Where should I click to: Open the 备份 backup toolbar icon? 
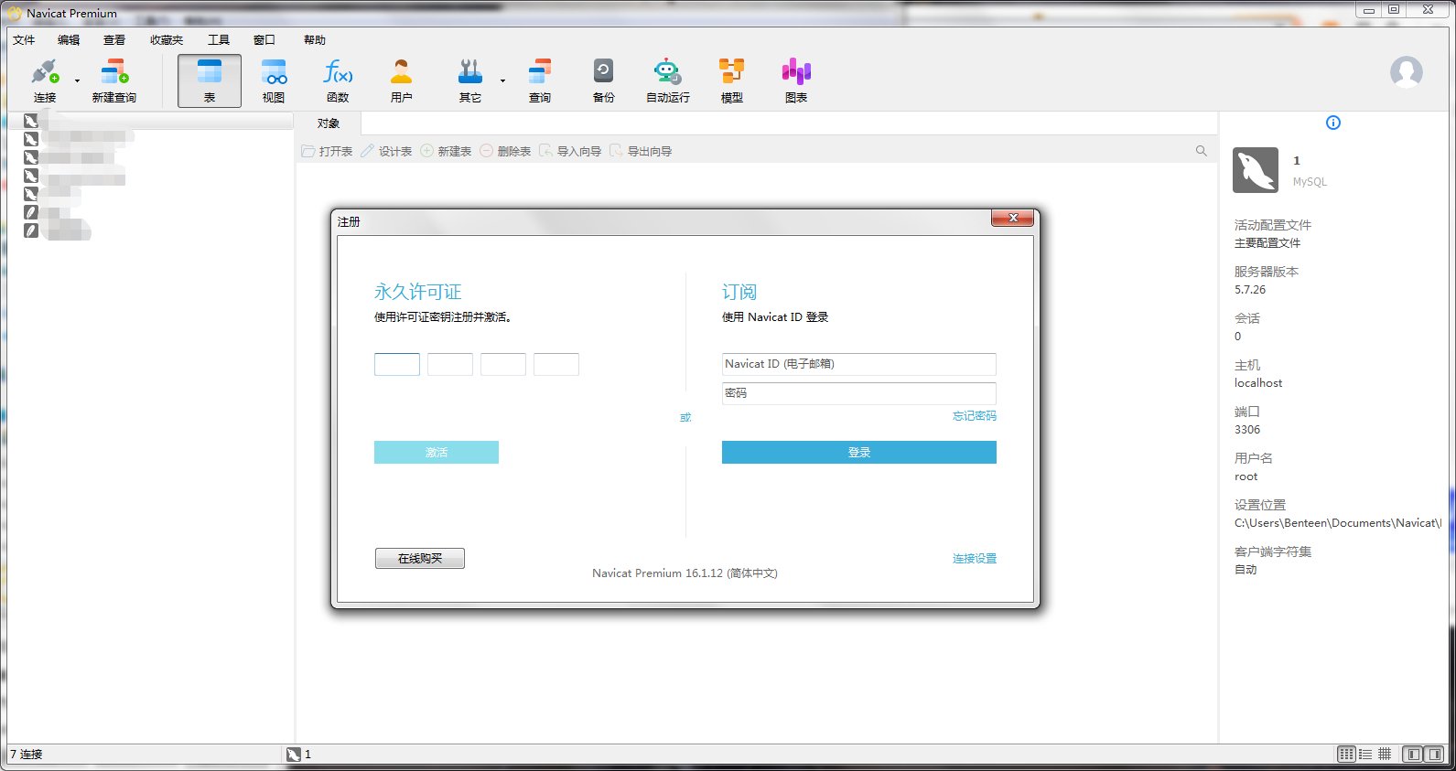[604, 80]
